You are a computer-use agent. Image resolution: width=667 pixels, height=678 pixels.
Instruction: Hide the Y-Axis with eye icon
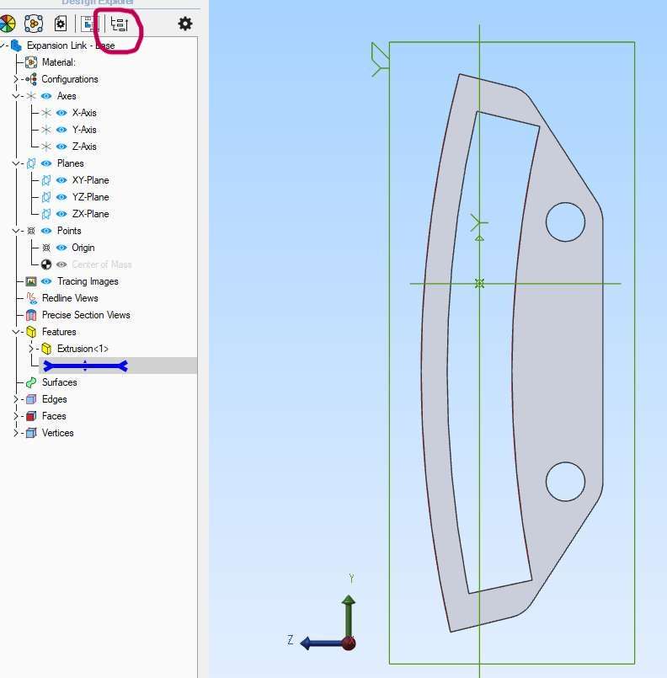tap(61, 130)
